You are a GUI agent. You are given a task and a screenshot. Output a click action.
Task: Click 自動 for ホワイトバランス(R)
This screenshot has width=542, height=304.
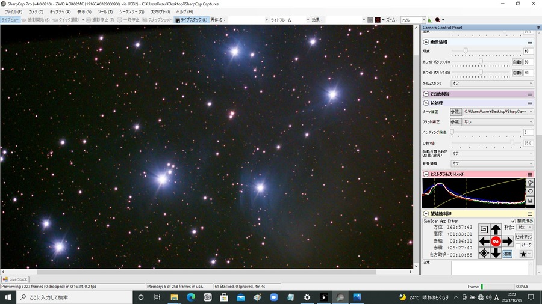click(x=517, y=62)
